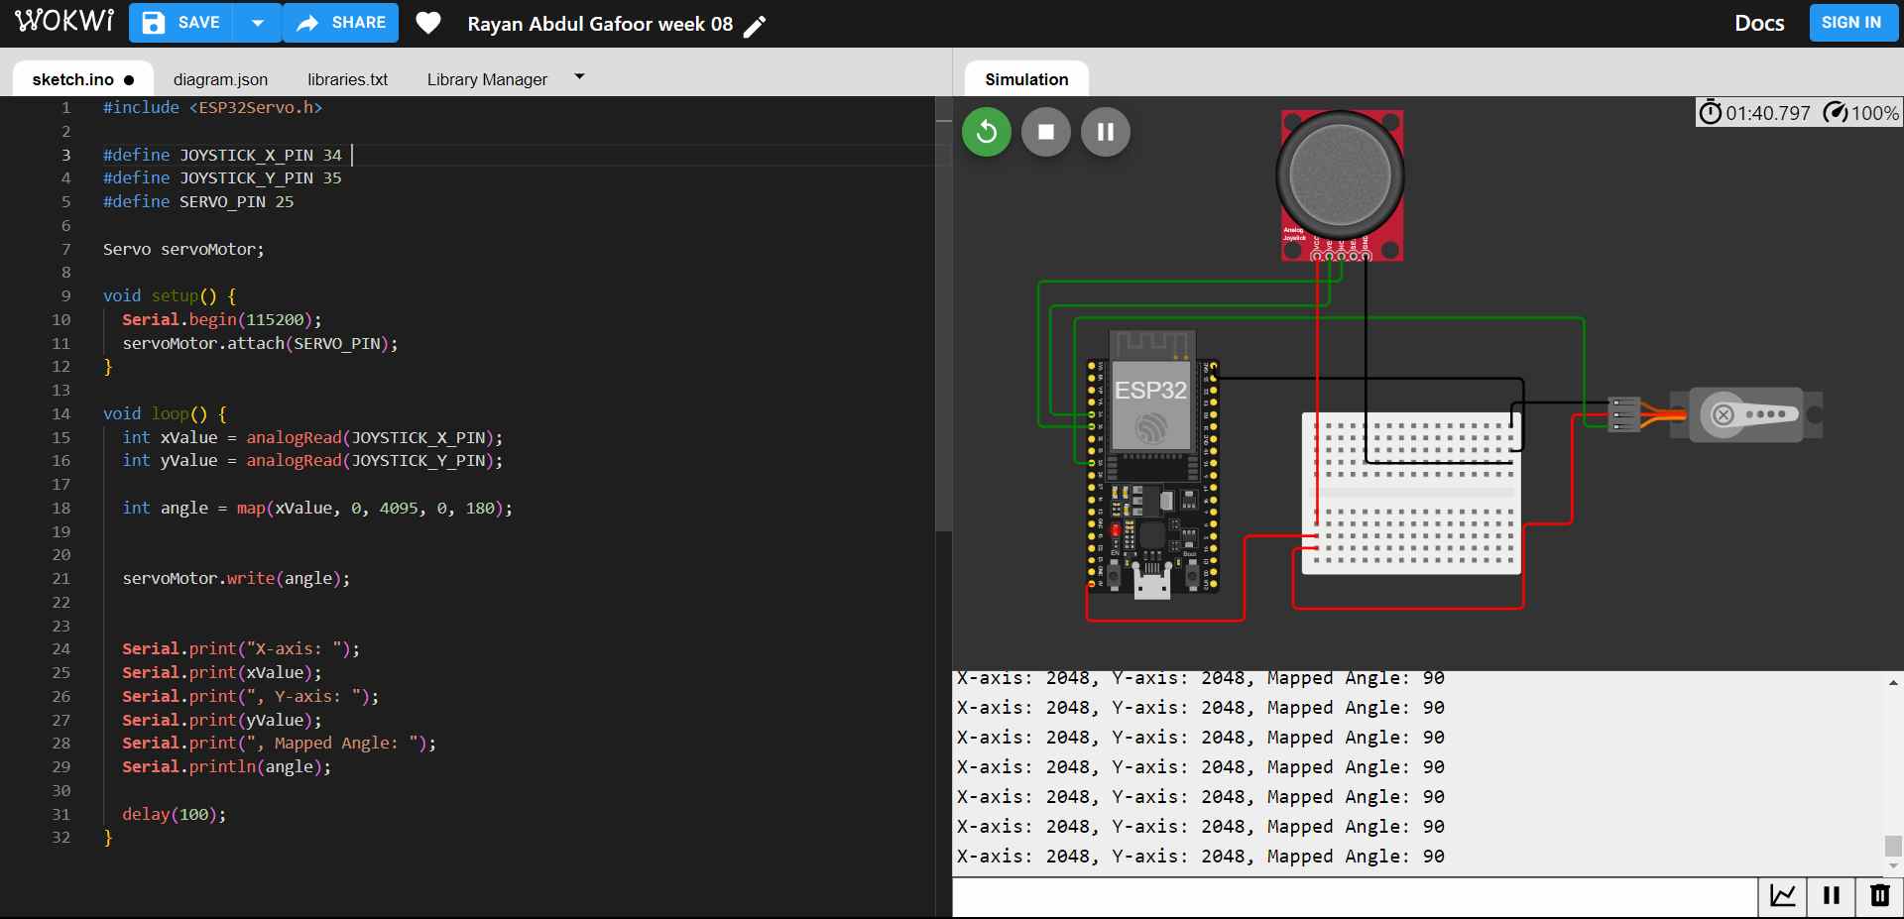This screenshot has width=1904, height=919.
Task: Switch to the diagram.json tab
Action: tap(220, 79)
